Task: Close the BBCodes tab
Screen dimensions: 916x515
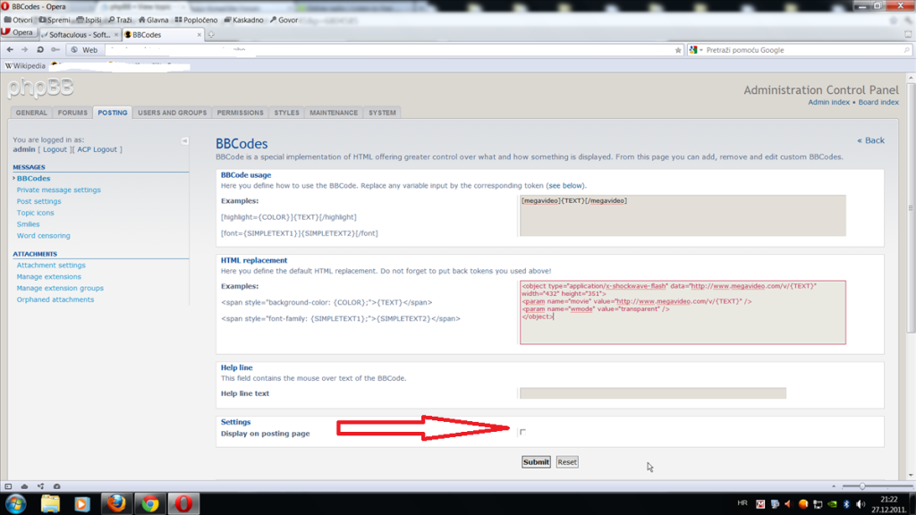Action: pyautogui.click(x=199, y=35)
